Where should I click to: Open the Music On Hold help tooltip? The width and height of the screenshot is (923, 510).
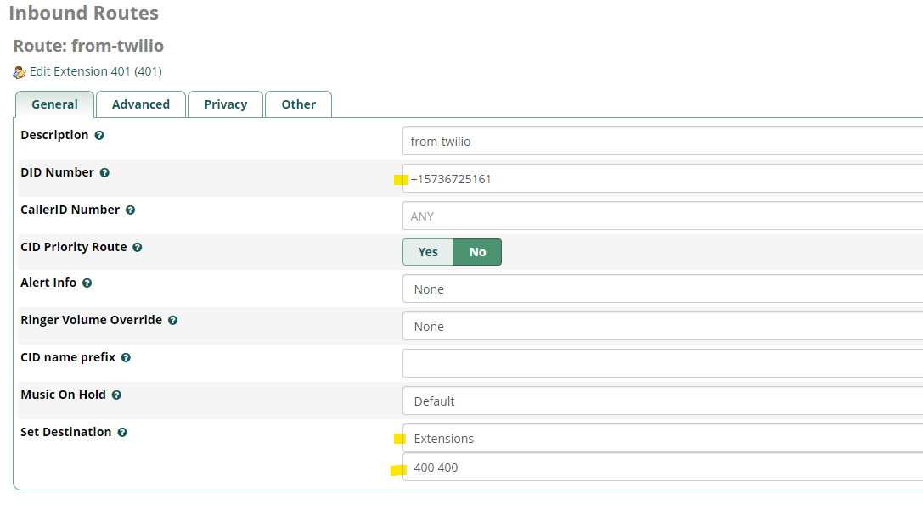coord(116,395)
